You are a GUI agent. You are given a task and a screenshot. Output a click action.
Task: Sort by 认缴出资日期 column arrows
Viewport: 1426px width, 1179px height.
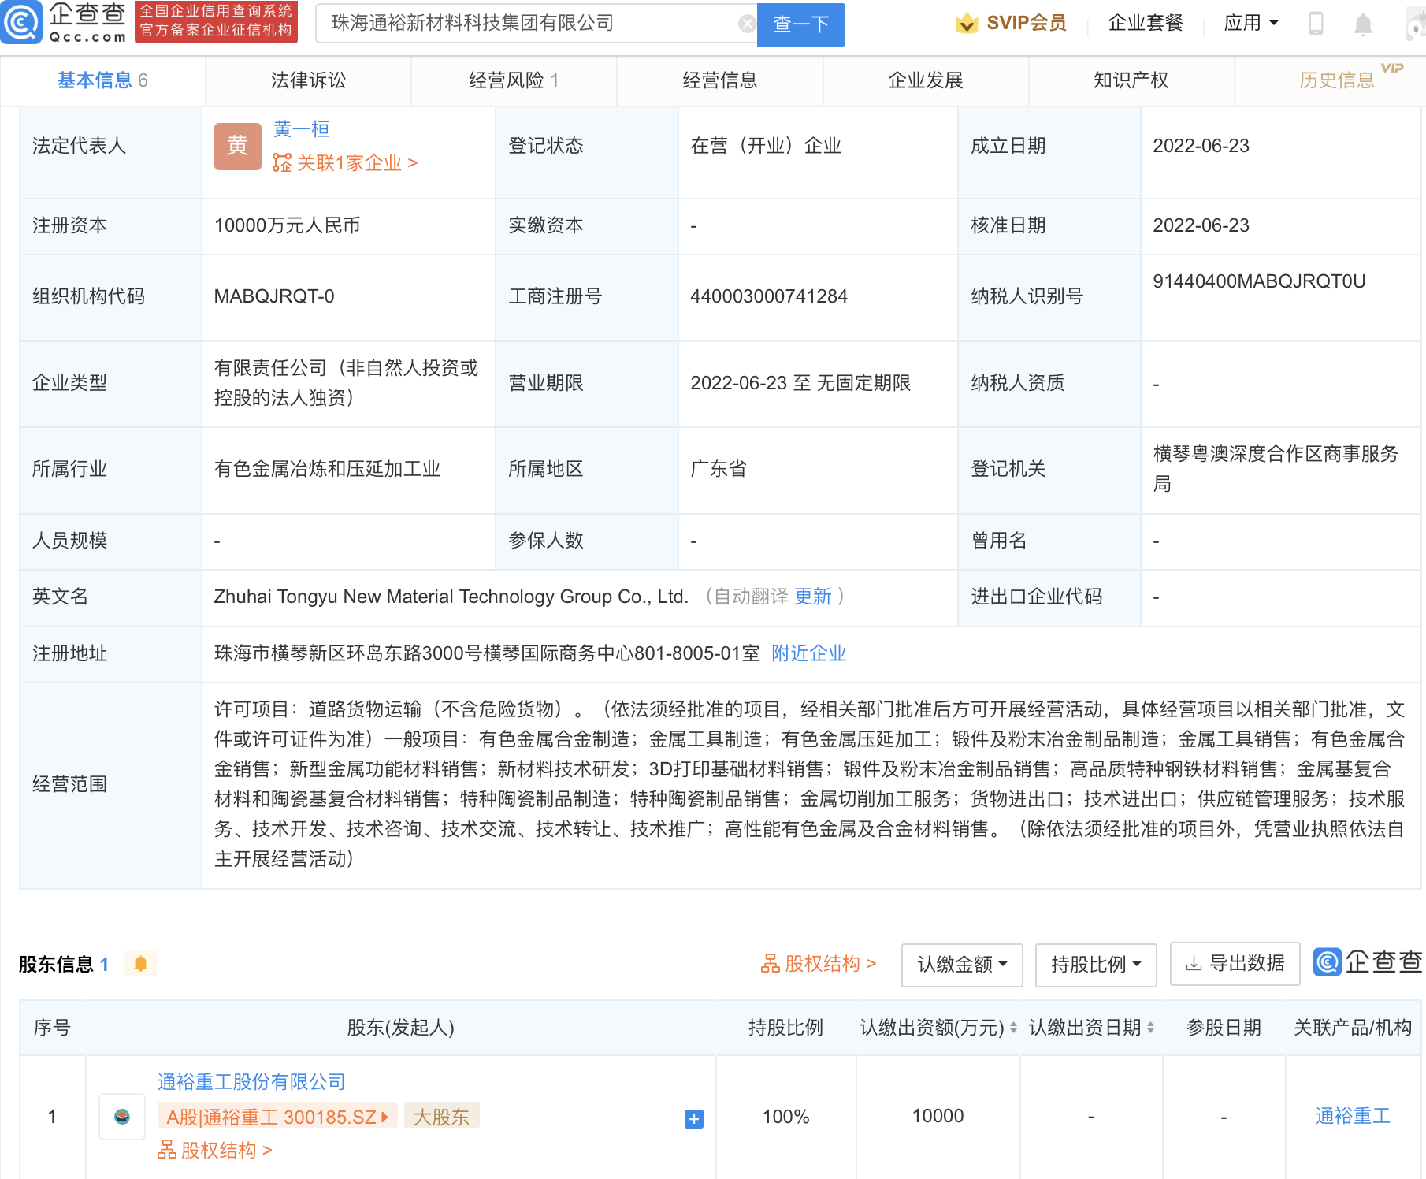(x=1150, y=1028)
